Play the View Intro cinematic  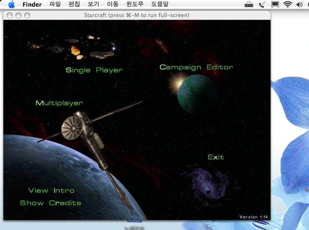click(x=51, y=190)
